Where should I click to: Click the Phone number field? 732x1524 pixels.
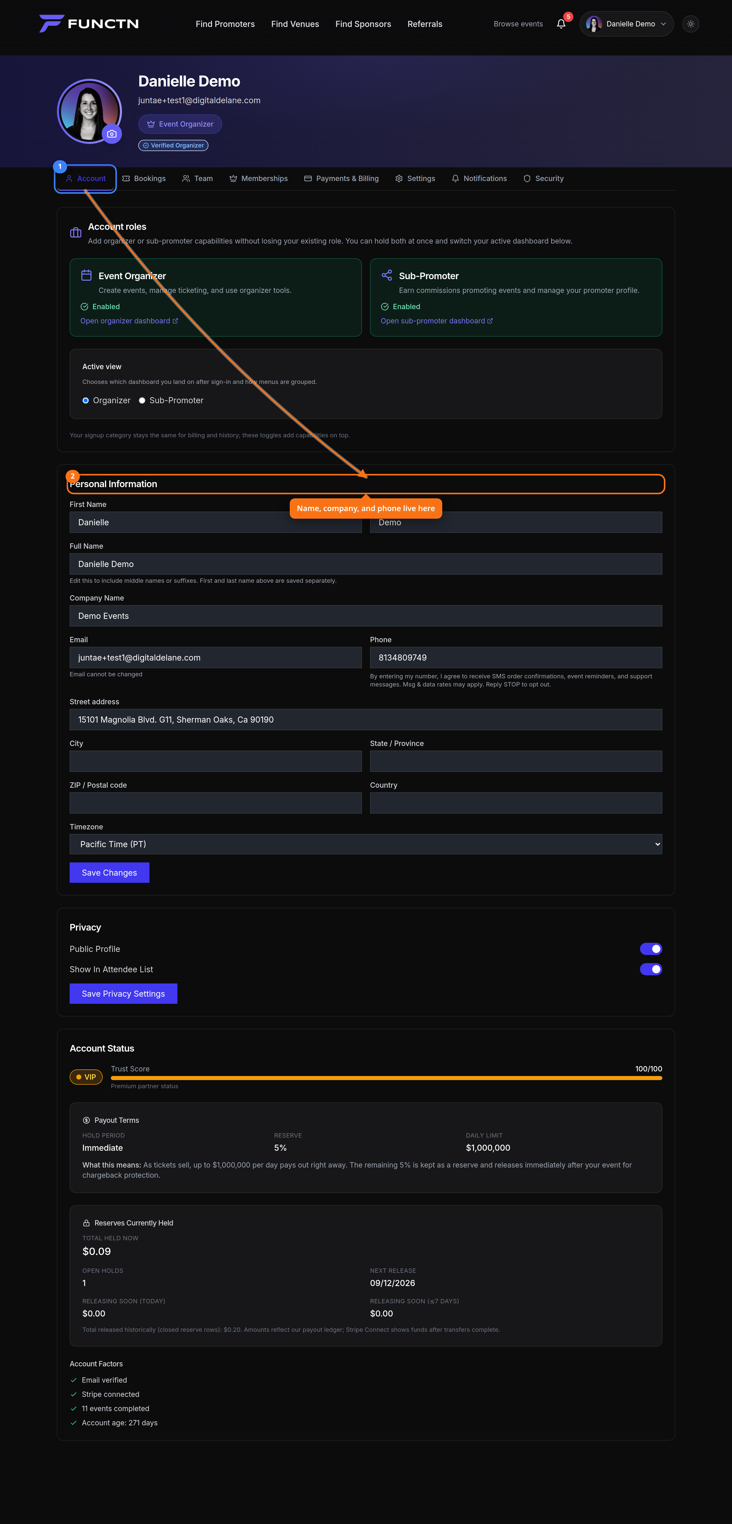(x=516, y=658)
